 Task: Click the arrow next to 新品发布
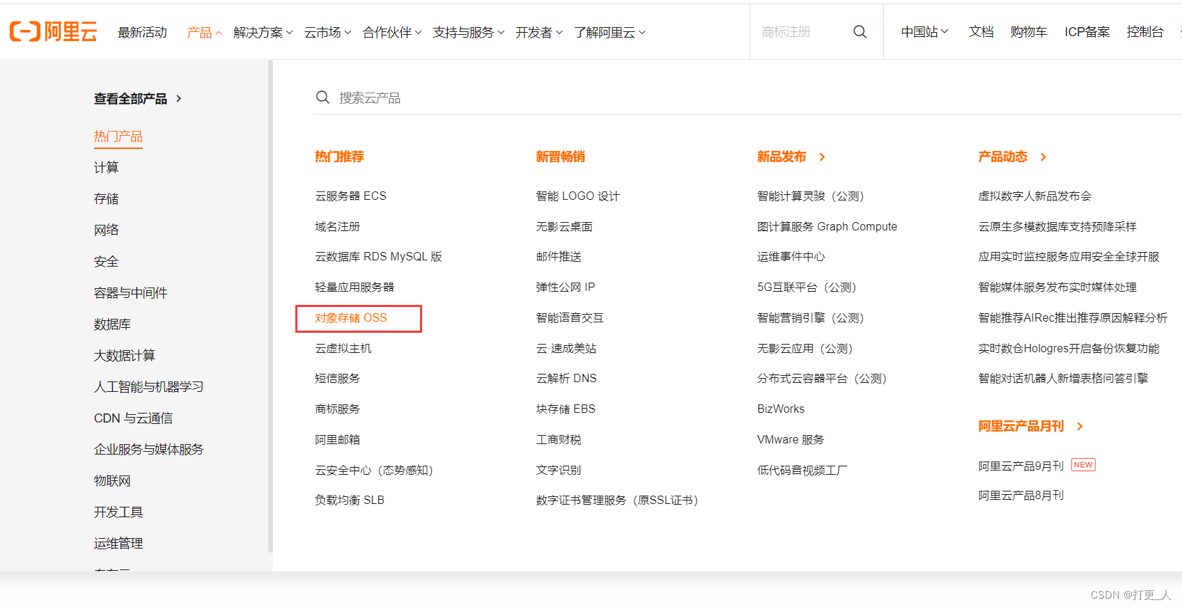823,157
